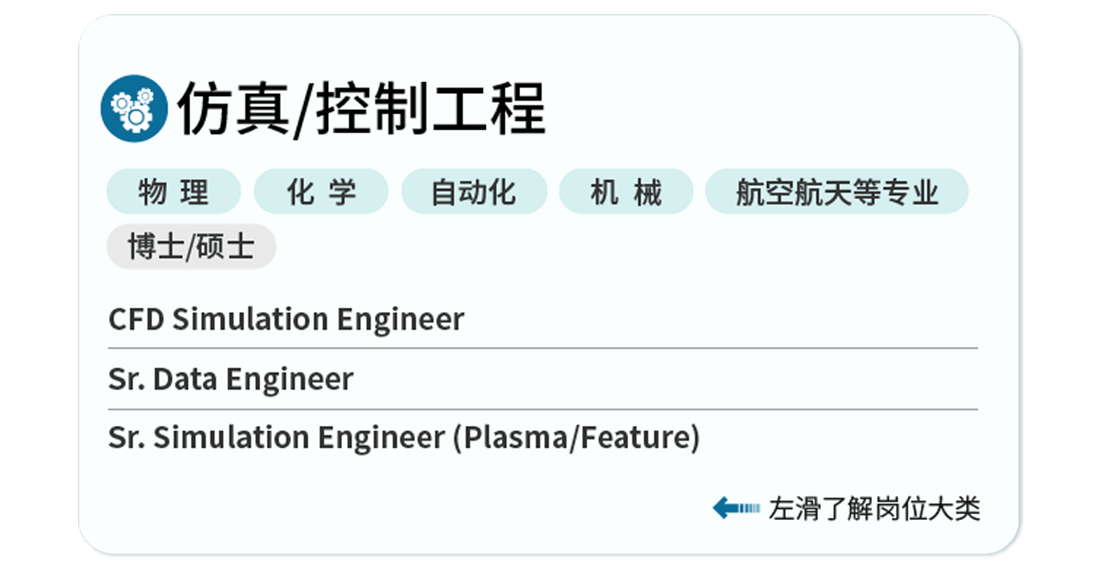Viewport: 1095px width, 569px height.
Task: Click the divider line below CFD Simulation Engineer
Action: [543, 348]
